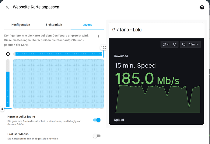Expand the chevron beside the clock icon

point(168,44)
